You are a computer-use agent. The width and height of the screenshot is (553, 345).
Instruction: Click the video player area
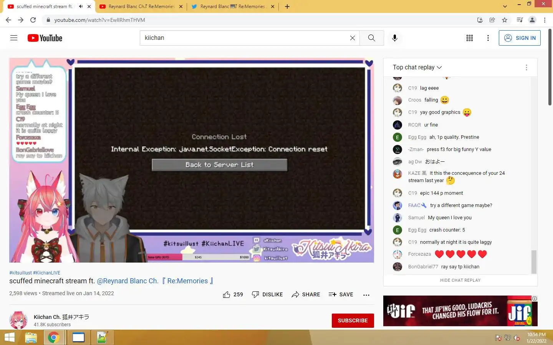[192, 160]
